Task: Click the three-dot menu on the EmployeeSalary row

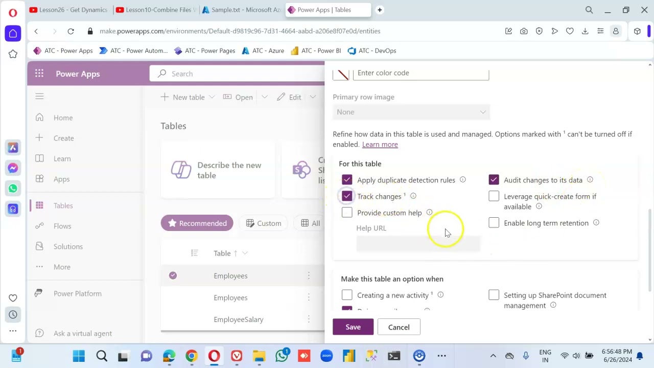Action: pos(309,319)
